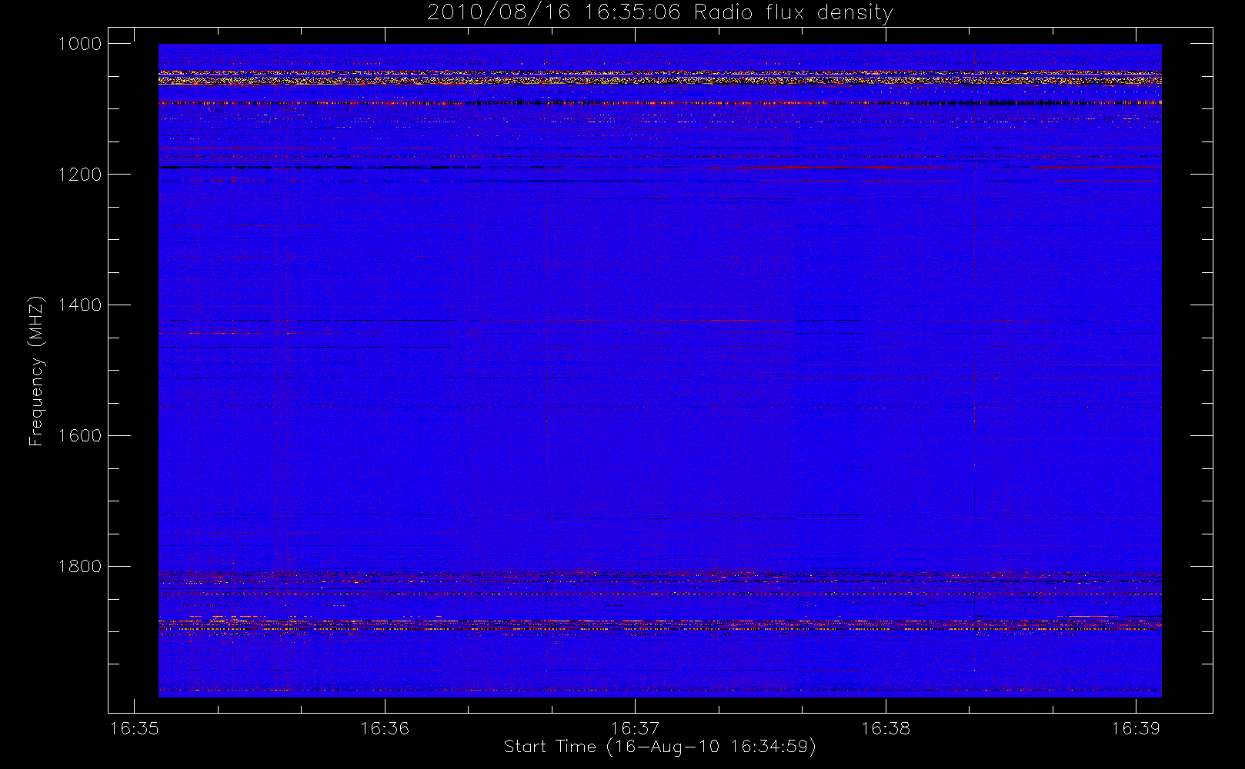Screen dimensions: 1245x769
Task: Select the 1400 MHz frequency tick label
Action: (x=80, y=305)
